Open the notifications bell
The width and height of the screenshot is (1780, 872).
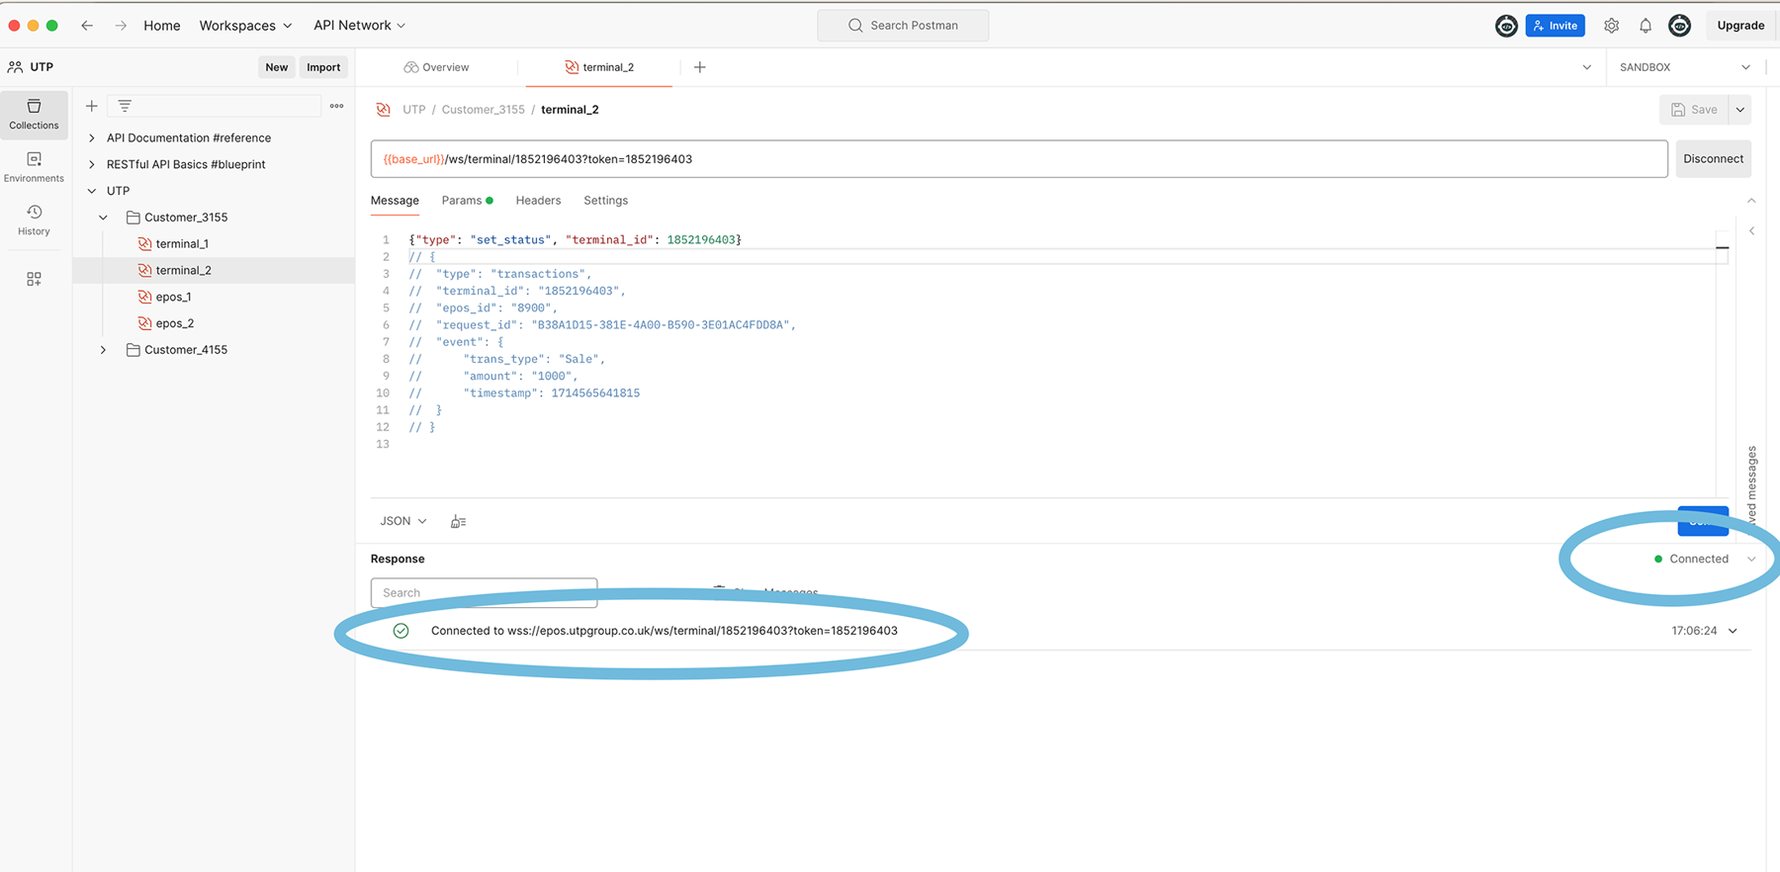(x=1646, y=26)
